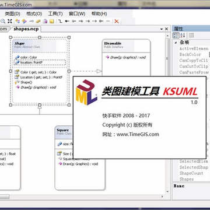Image resolution: width=210 pixels, height=210 pixels.
Task: Select the ShapeCount property row
Action: 194,173
